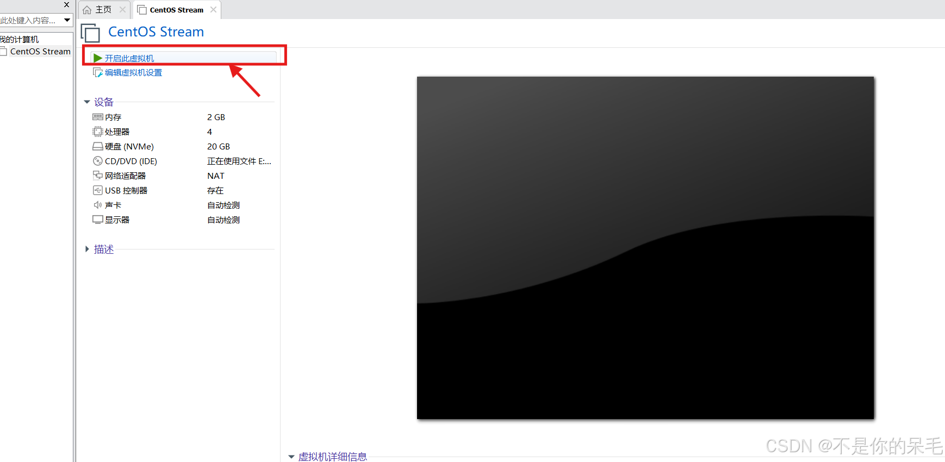The image size is (945, 462).
Task: Click the 内存 device label
Action: [x=113, y=117]
